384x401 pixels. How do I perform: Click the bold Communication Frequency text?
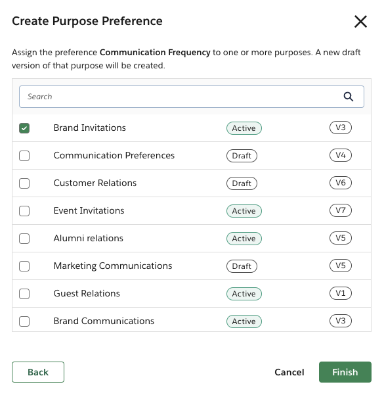(x=155, y=53)
